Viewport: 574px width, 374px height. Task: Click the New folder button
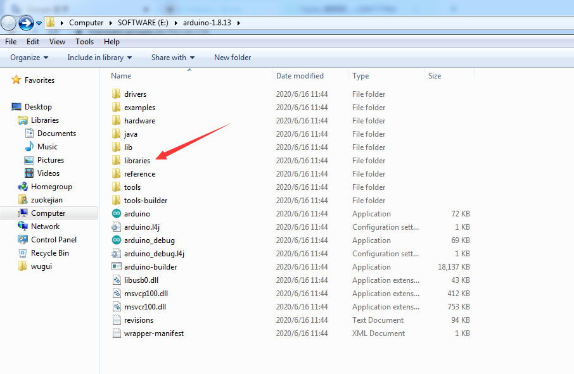(233, 58)
